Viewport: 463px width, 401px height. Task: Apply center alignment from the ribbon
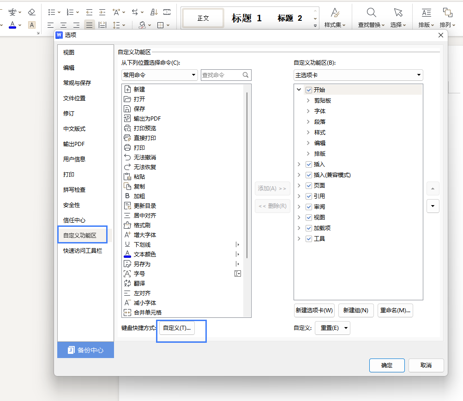click(x=64, y=25)
